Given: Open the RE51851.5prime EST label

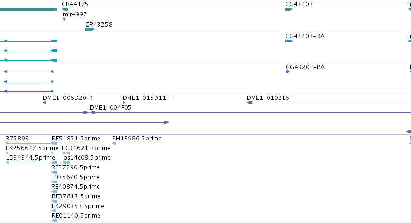Looking at the screenshot, I should click(76, 139).
